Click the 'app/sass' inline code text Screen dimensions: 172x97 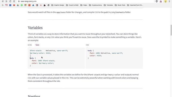pos(61,12)
